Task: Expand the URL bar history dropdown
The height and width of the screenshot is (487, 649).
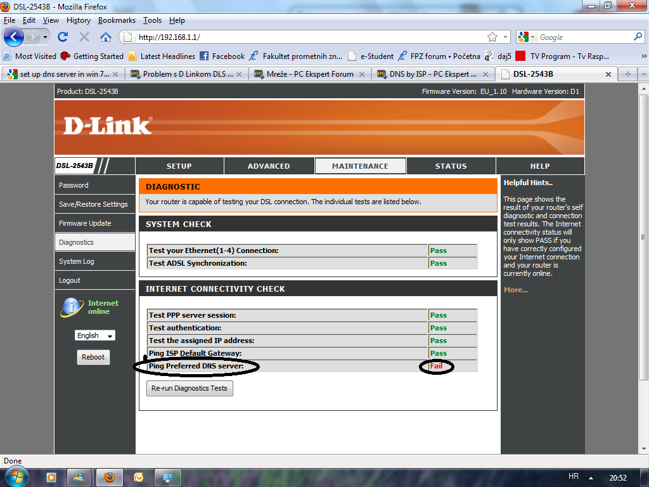Action: (505, 37)
